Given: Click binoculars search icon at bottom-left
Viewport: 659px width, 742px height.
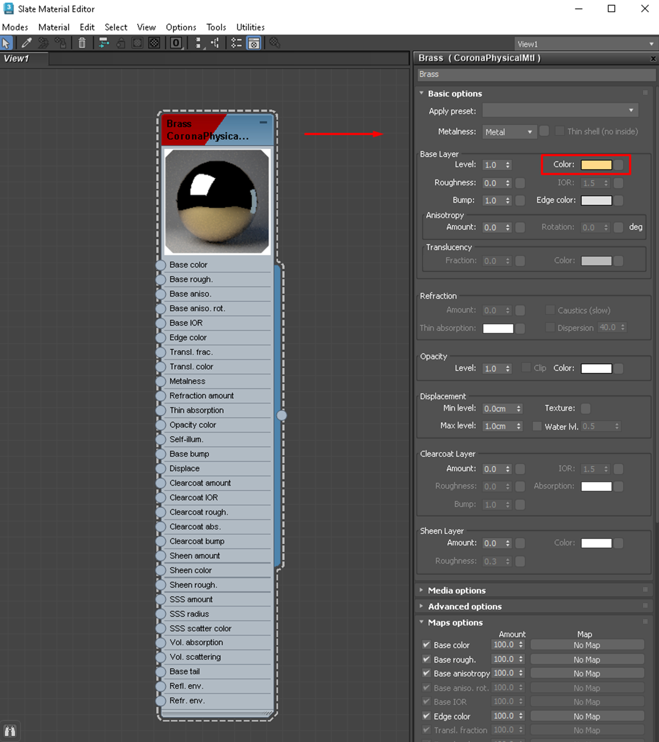Looking at the screenshot, I should click(x=10, y=731).
